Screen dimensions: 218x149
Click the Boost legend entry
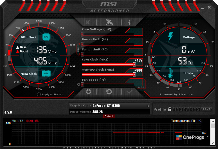tap(22, 51)
